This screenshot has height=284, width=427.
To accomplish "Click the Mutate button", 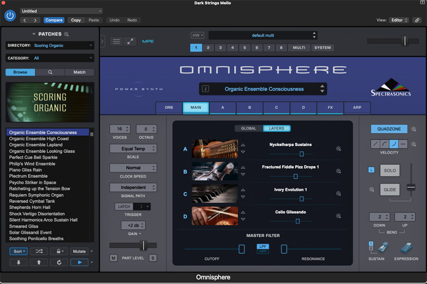I will [x=79, y=251].
